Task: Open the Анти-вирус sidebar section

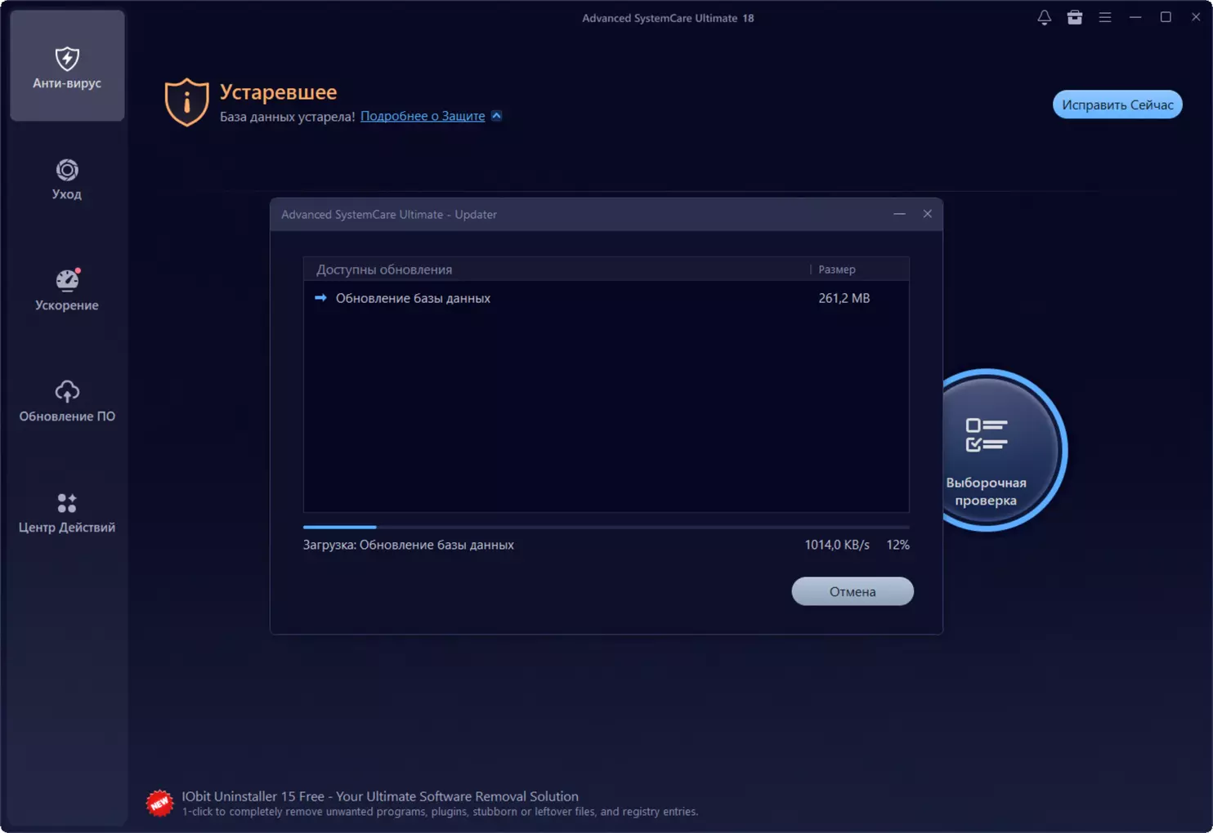Action: click(x=67, y=66)
